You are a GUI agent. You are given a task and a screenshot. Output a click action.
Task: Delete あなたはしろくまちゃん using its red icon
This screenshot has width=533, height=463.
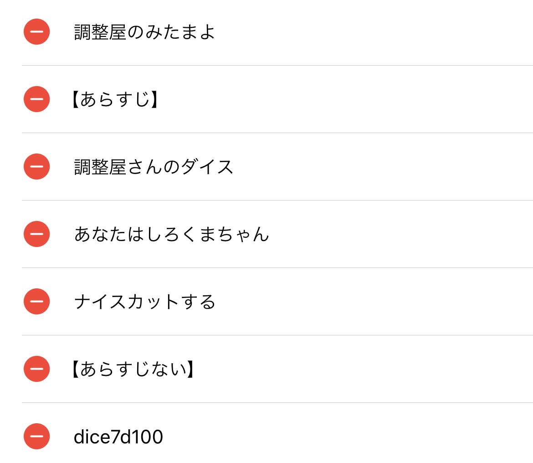tap(37, 234)
